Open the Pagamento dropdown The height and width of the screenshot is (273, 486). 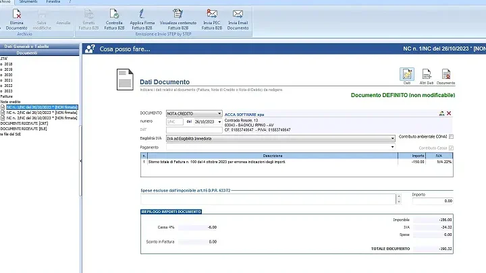pyautogui.click(x=392, y=147)
